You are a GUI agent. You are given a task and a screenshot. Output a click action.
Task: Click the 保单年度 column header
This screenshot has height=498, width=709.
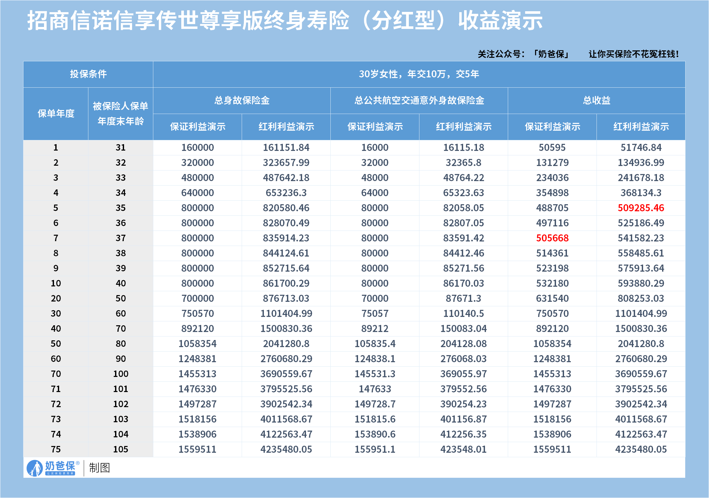pos(56,113)
